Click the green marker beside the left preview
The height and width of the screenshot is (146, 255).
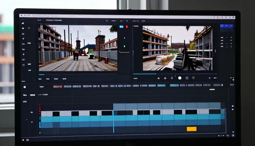(124, 46)
